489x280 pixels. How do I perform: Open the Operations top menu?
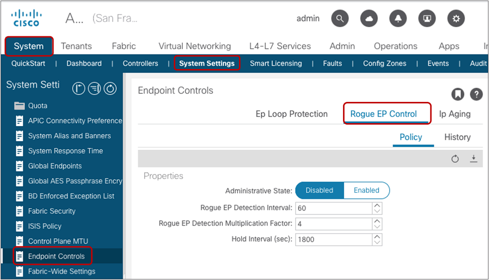[x=396, y=46]
